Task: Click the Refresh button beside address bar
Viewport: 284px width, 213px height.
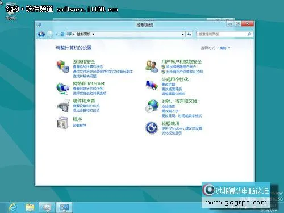Action: pos(189,34)
